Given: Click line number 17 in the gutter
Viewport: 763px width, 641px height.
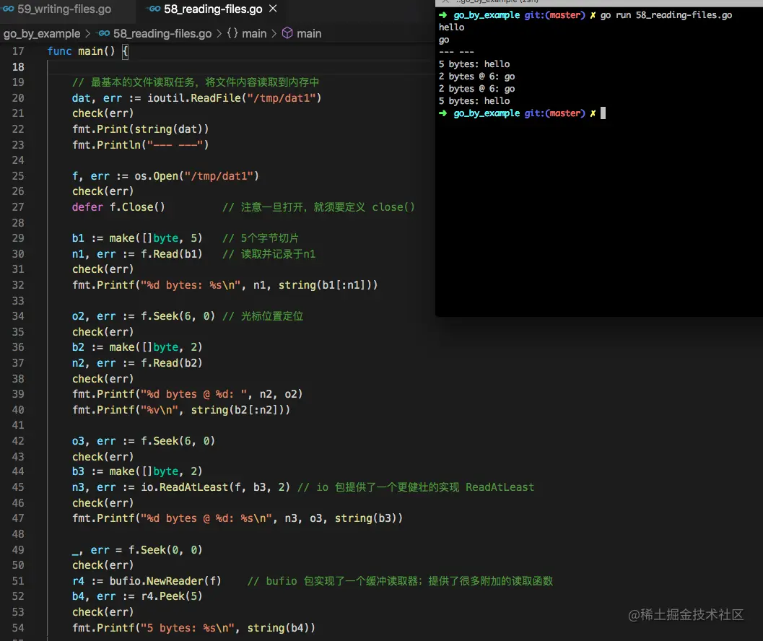Looking at the screenshot, I should coord(18,51).
